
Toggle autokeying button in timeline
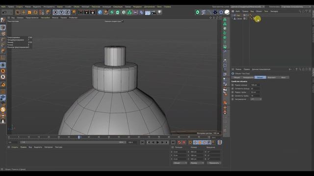(184, 142)
